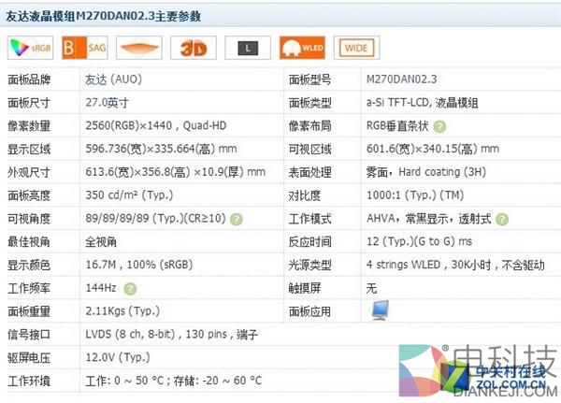Click the black L badge icon

tap(247, 48)
